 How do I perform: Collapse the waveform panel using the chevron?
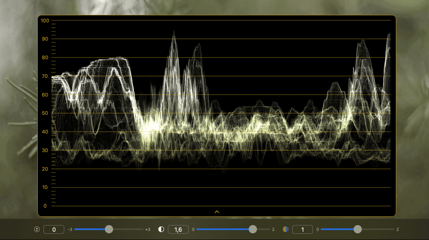pyautogui.click(x=216, y=211)
